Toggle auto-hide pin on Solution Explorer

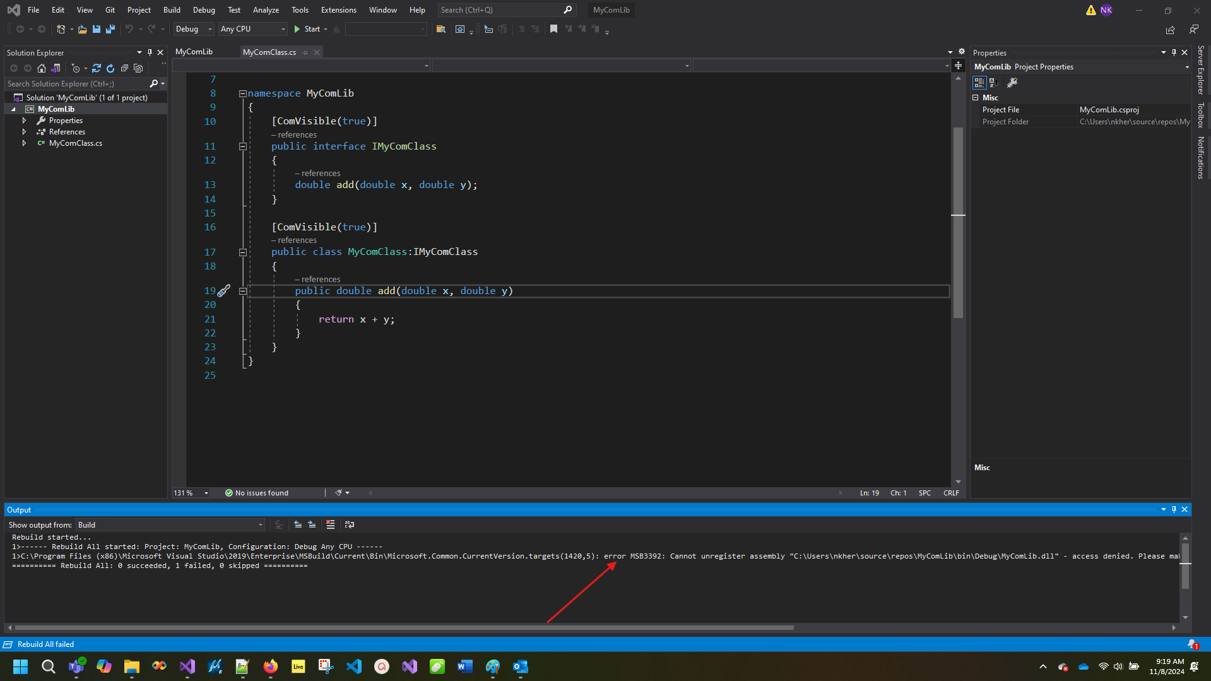click(x=150, y=52)
